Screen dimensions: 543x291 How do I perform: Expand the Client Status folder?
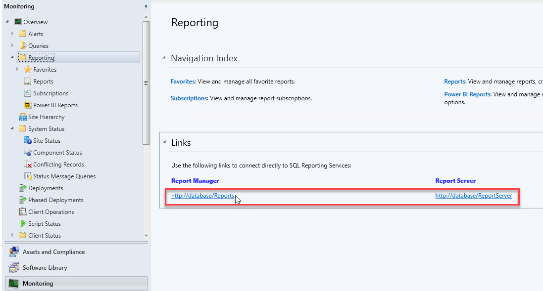coord(12,236)
